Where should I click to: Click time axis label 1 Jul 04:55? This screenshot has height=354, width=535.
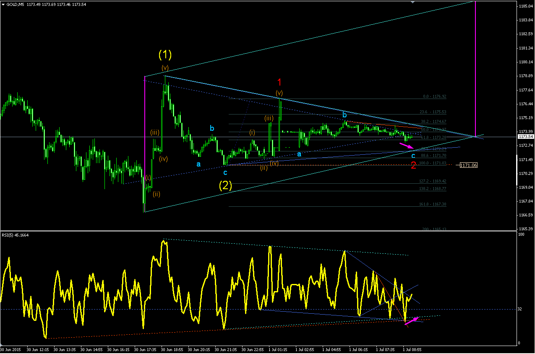[332, 349]
